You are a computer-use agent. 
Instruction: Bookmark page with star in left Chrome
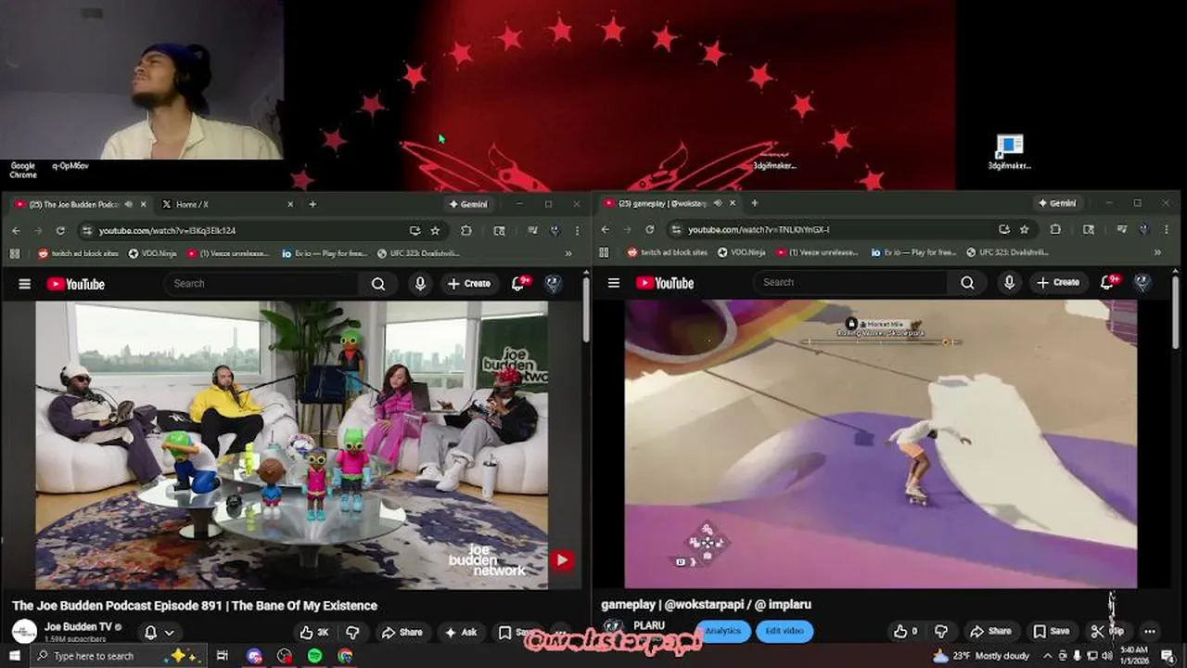(435, 230)
